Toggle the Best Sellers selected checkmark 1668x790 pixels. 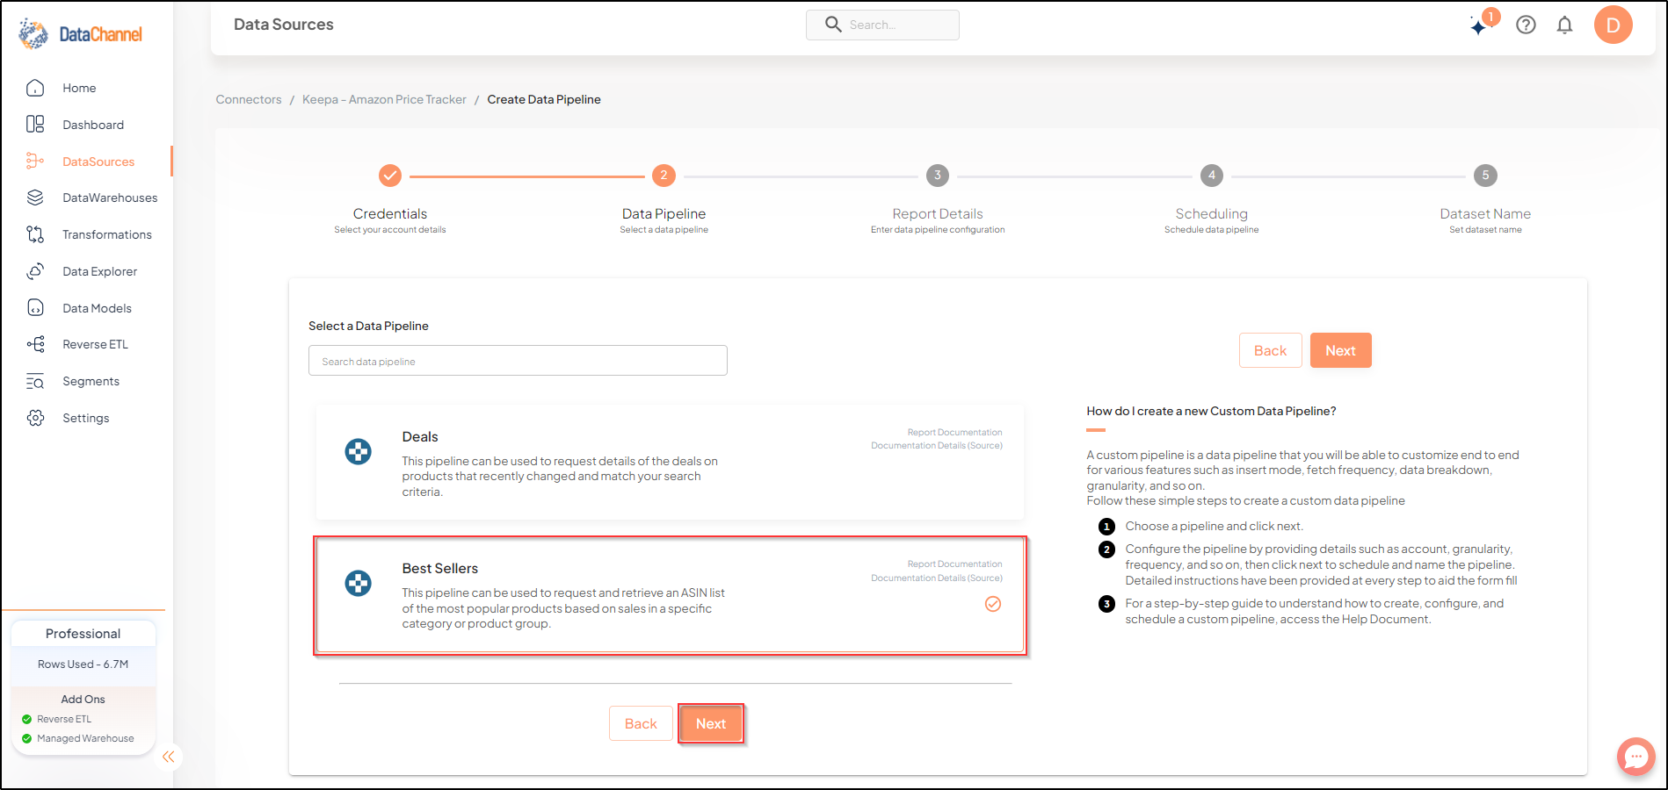(993, 604)
